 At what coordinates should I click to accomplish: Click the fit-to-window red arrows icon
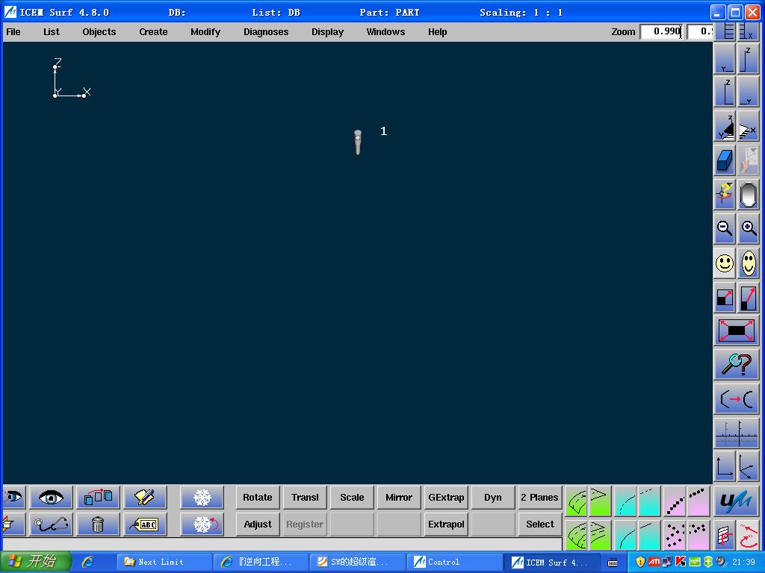pos(737,331)
